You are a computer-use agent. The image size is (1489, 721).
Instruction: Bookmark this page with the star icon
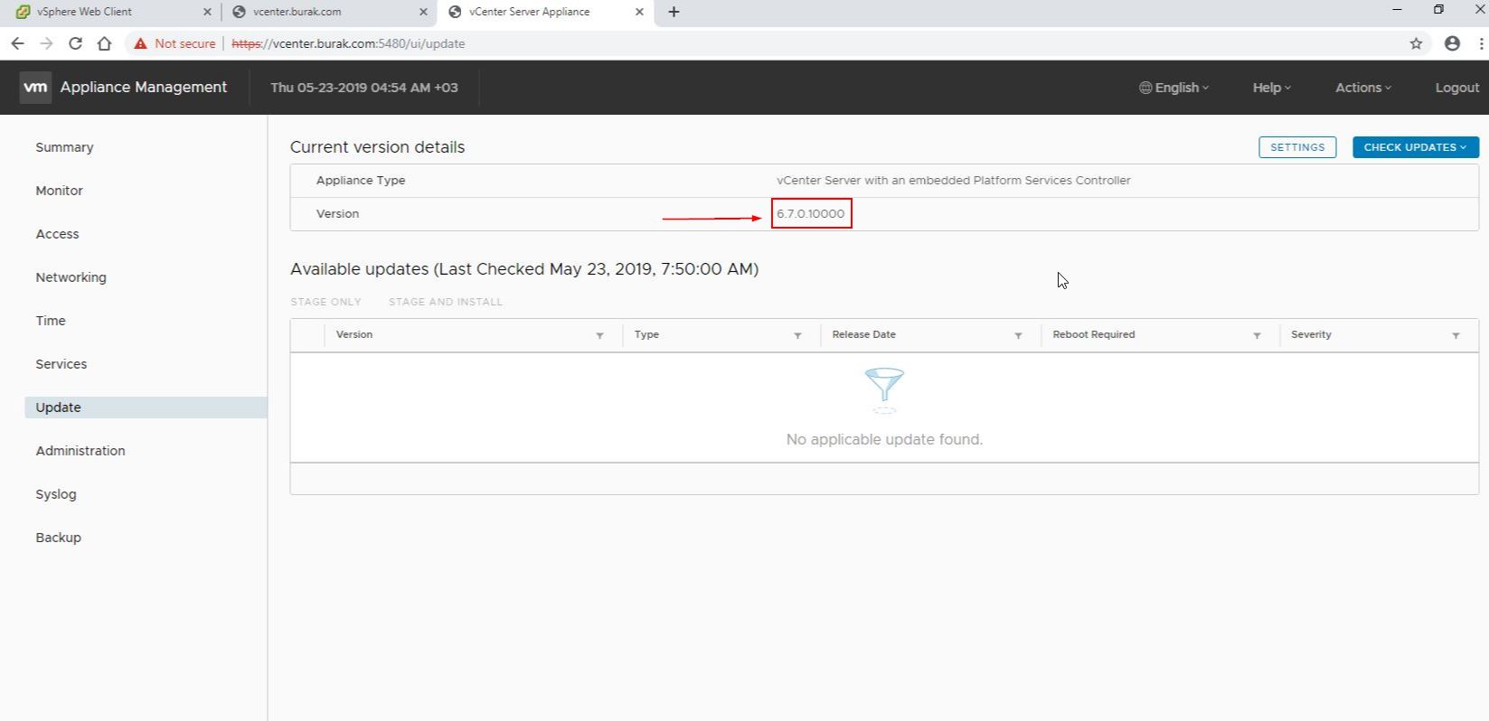(1416, 43)
